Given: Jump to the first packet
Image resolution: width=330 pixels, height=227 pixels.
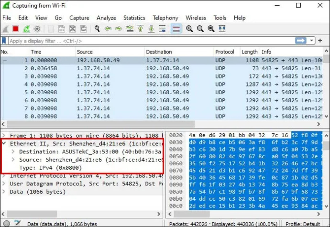Looking at the screenshot, I should [x=141, y=29].
